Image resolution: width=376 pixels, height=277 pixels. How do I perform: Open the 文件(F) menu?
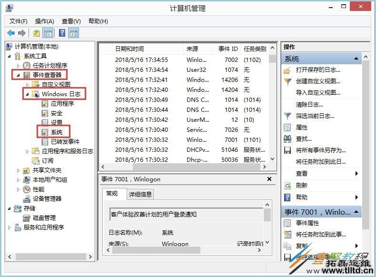(x=19, y=21)
